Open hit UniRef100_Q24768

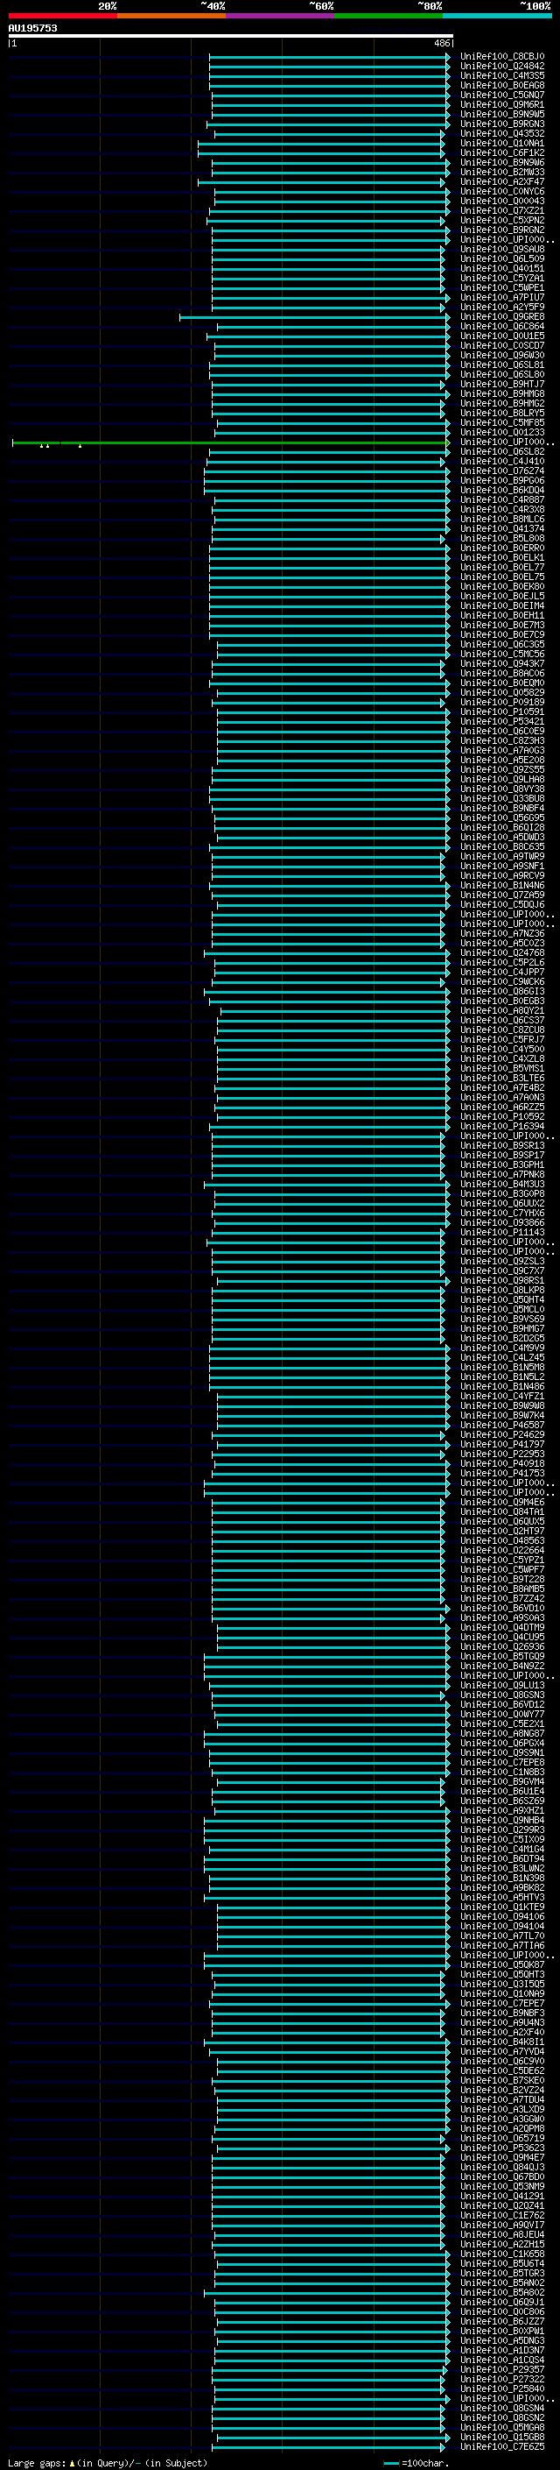point(502,953)
